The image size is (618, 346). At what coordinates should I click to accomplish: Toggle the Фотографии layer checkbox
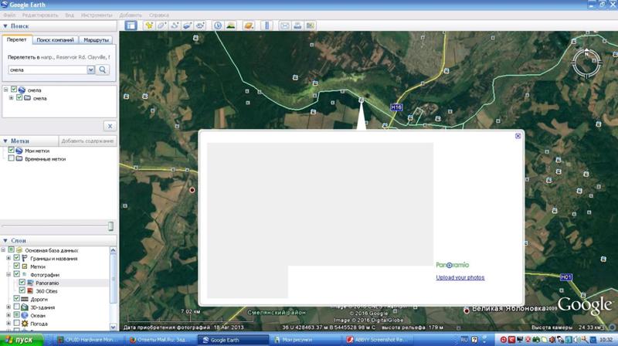pos(16,274)
